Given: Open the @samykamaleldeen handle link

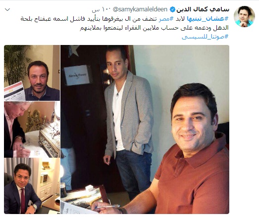Looking at the screenshot, I should (x=140, y=9).
